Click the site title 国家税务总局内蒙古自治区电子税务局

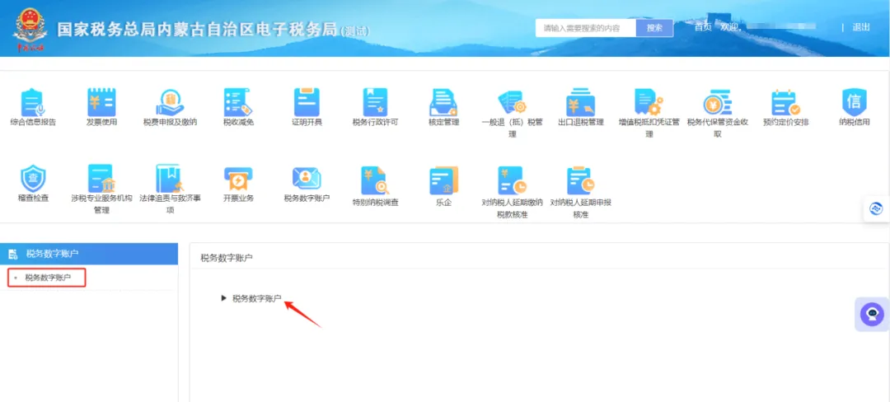click(x=196, y=30)
